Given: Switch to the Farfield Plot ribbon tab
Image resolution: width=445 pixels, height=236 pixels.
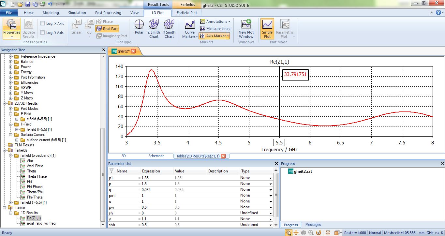Looking at the screenshot, I should 187,13.
